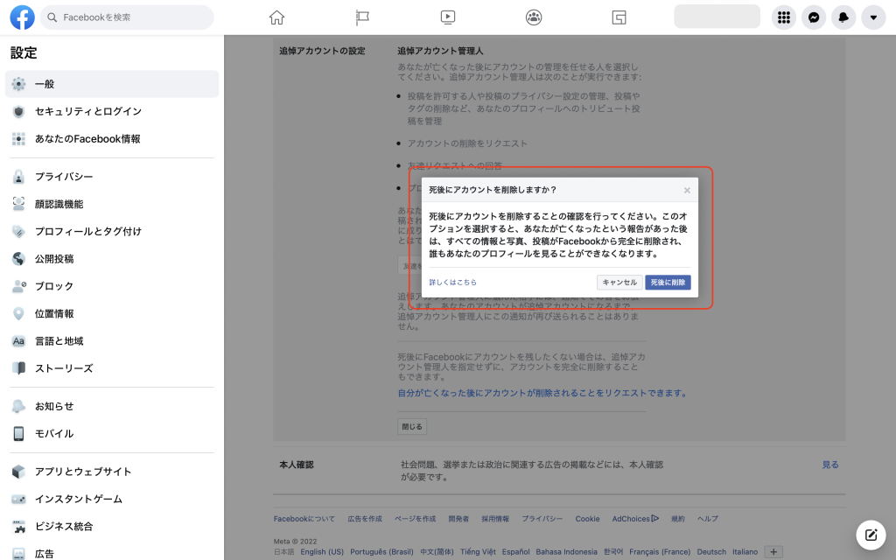This screenshot has width=896, height=560.
Task: Close the delete-account dialog with X
Action: [687, 190]
